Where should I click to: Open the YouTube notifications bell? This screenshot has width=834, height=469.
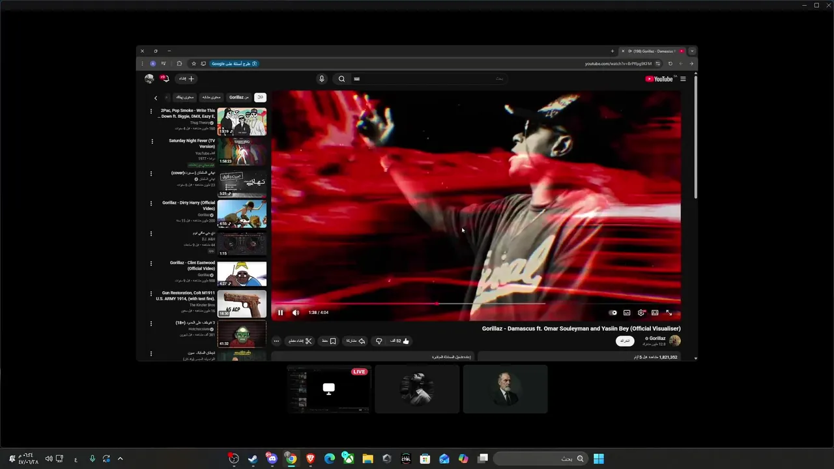pos(165,79)
